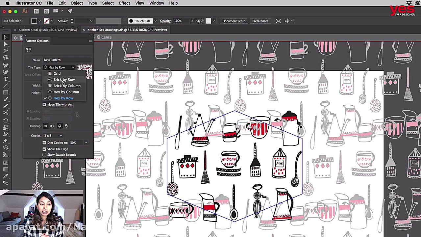Open Adobe Bridge via Br icon
Screen dimensions: 421x237
click(x=37, y=11)
